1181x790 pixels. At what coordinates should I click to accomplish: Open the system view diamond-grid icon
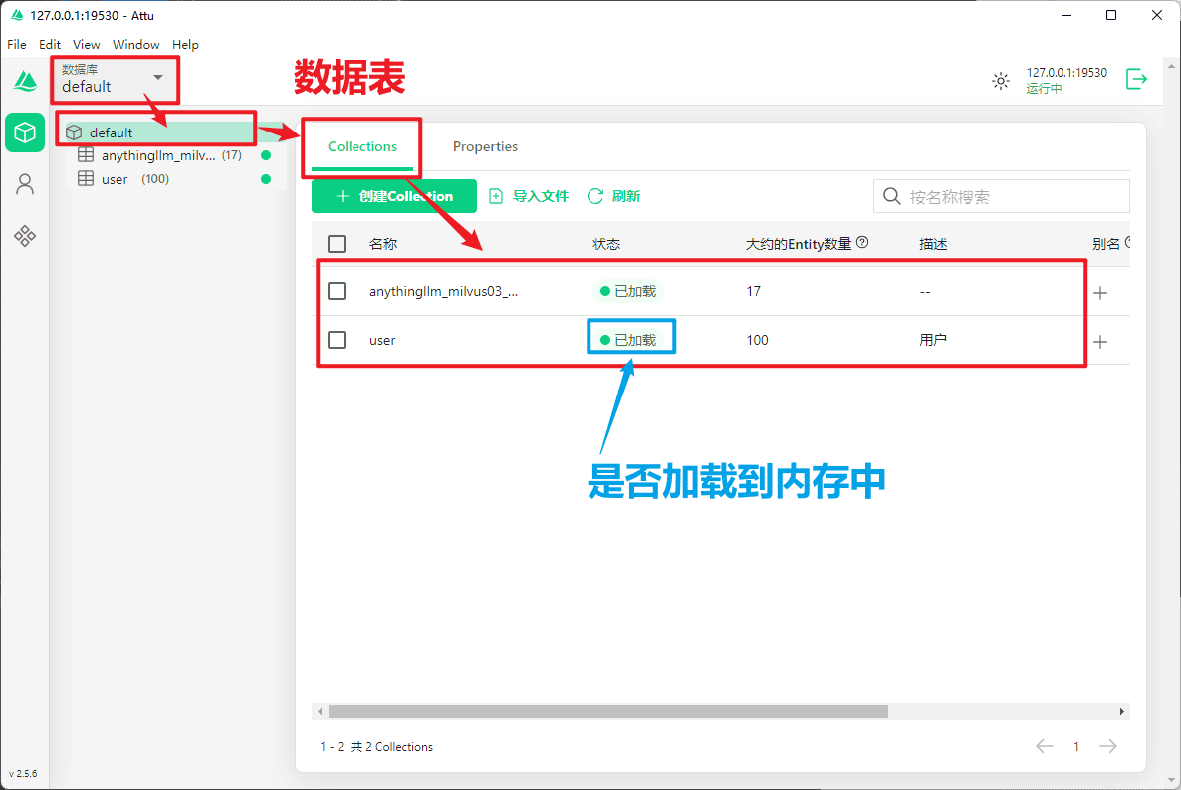tap(25, 236)
